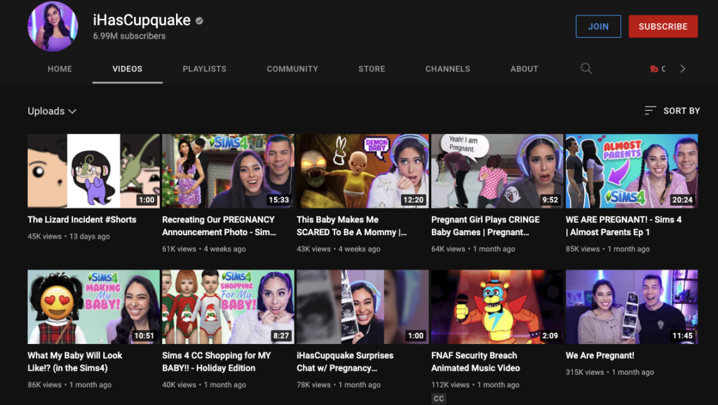Show next featured channels with right chevron
This screenshot has height=405, width=718.
pos(683,69)
